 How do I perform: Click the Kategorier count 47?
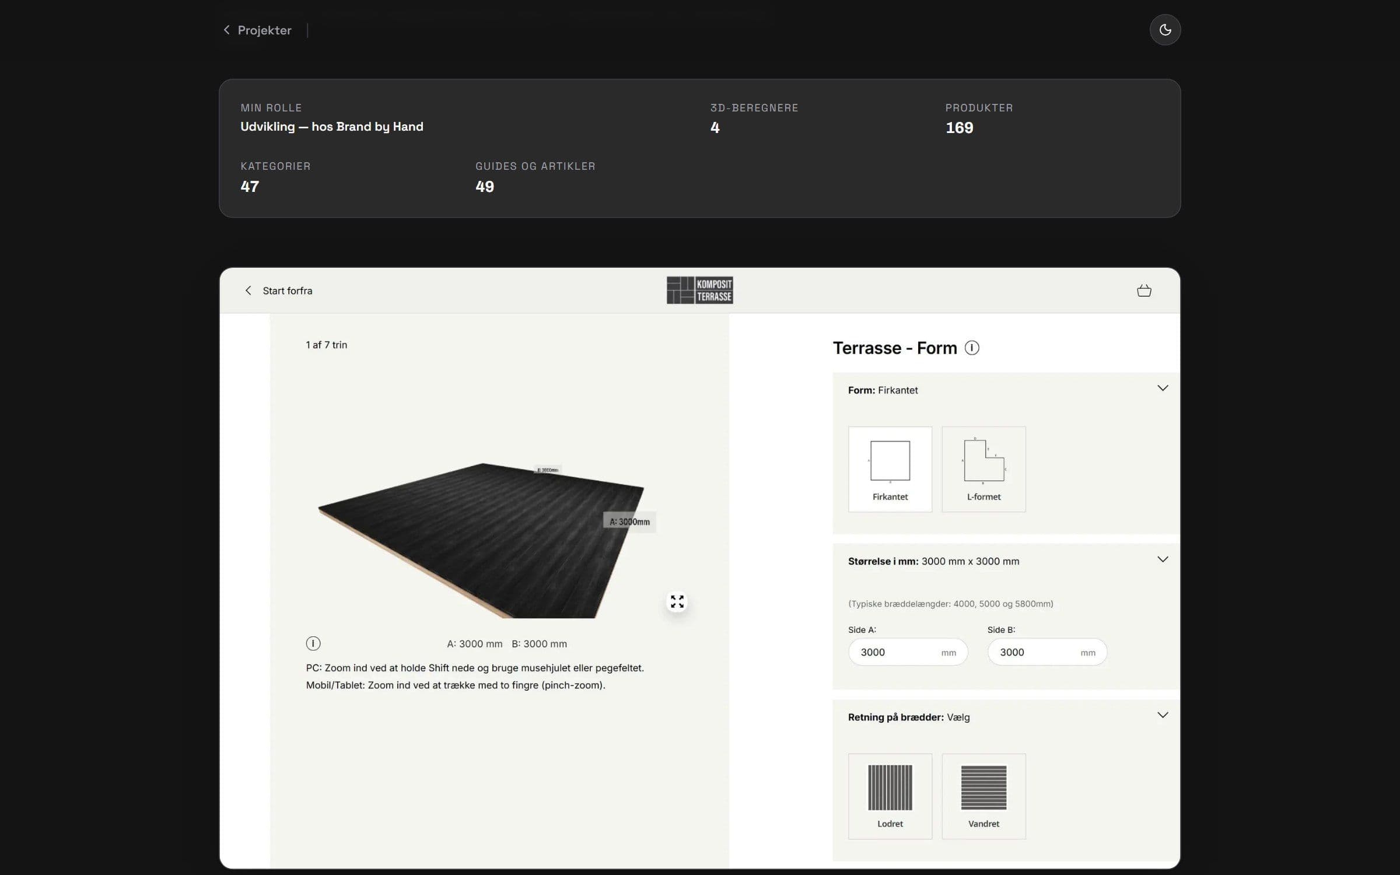(250, 187)
